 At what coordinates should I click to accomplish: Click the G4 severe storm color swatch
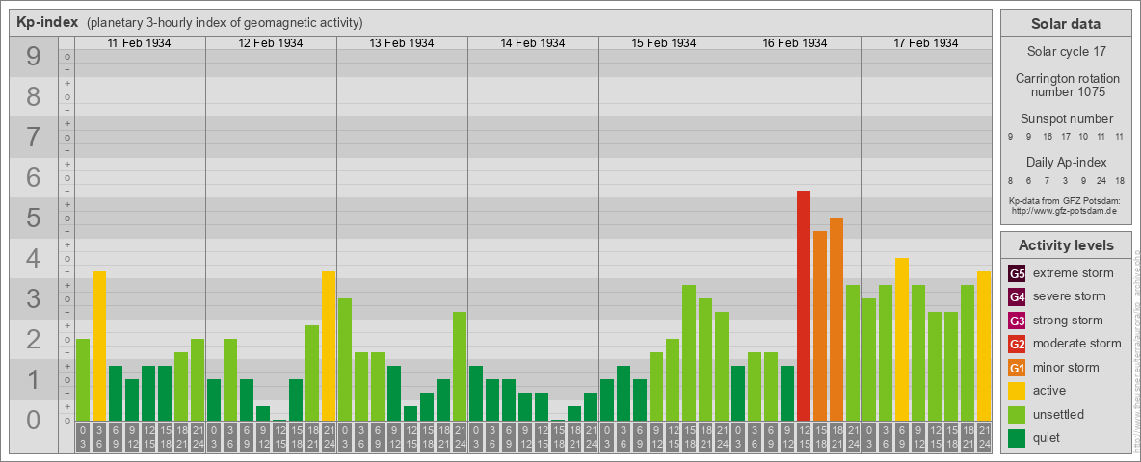tap(1017, 297)
